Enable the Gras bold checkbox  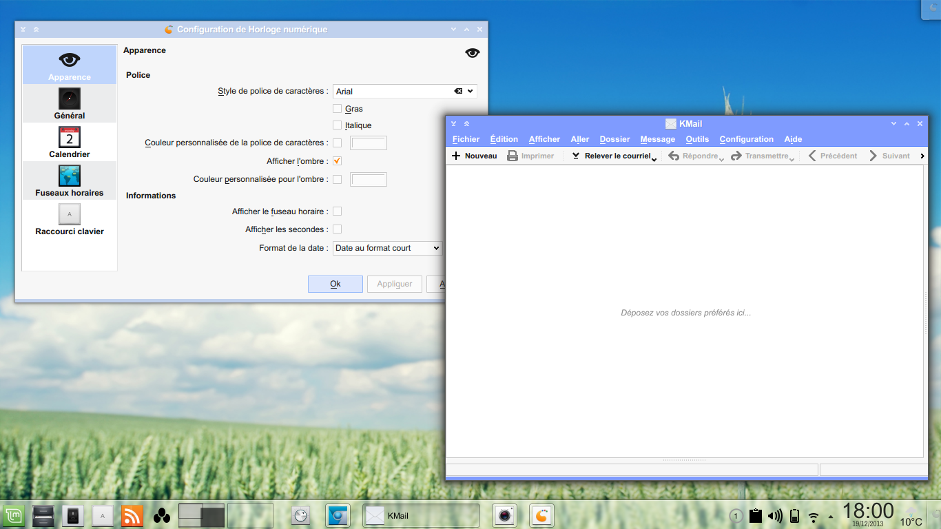tap(337, 109)
